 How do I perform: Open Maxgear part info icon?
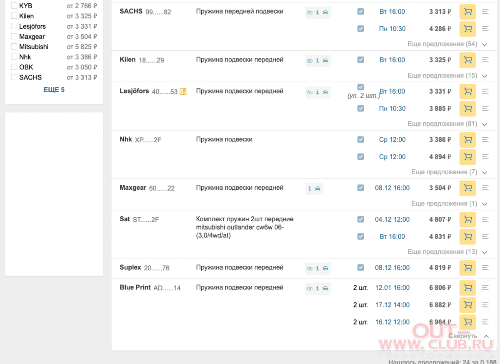coord(310,189)
